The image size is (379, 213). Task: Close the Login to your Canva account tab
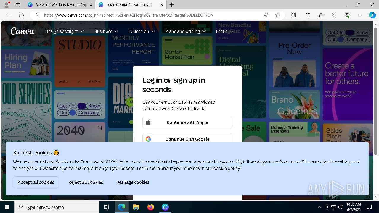click(162, 5)
